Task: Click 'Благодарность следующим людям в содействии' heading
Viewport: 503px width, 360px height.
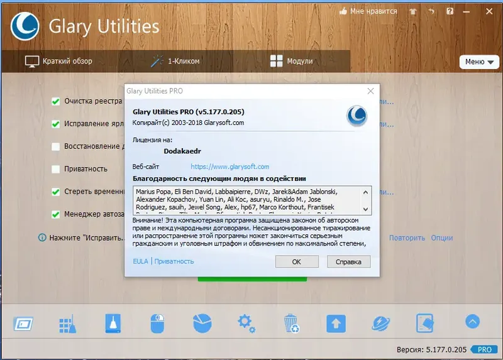Action: (219, 178)
